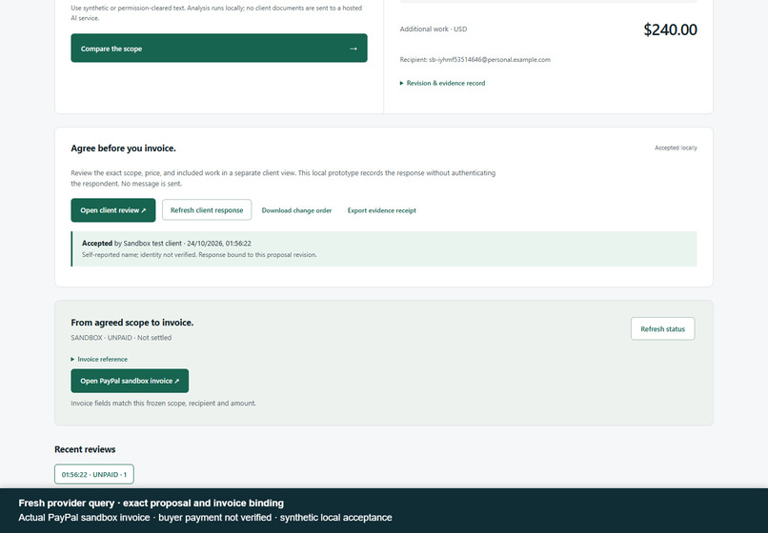
Task: Open client review in new view
Action: point(113,210)
